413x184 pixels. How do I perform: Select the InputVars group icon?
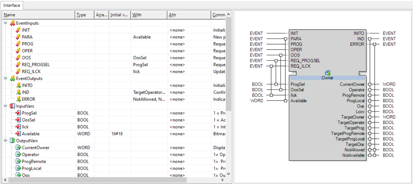tap(13, 106)
